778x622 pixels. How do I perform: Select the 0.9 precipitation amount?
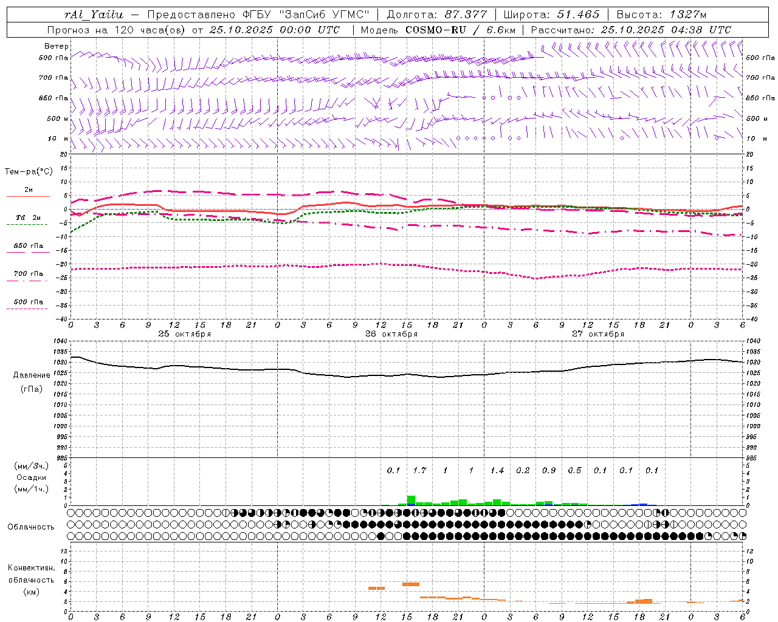[x=549, y=470]
